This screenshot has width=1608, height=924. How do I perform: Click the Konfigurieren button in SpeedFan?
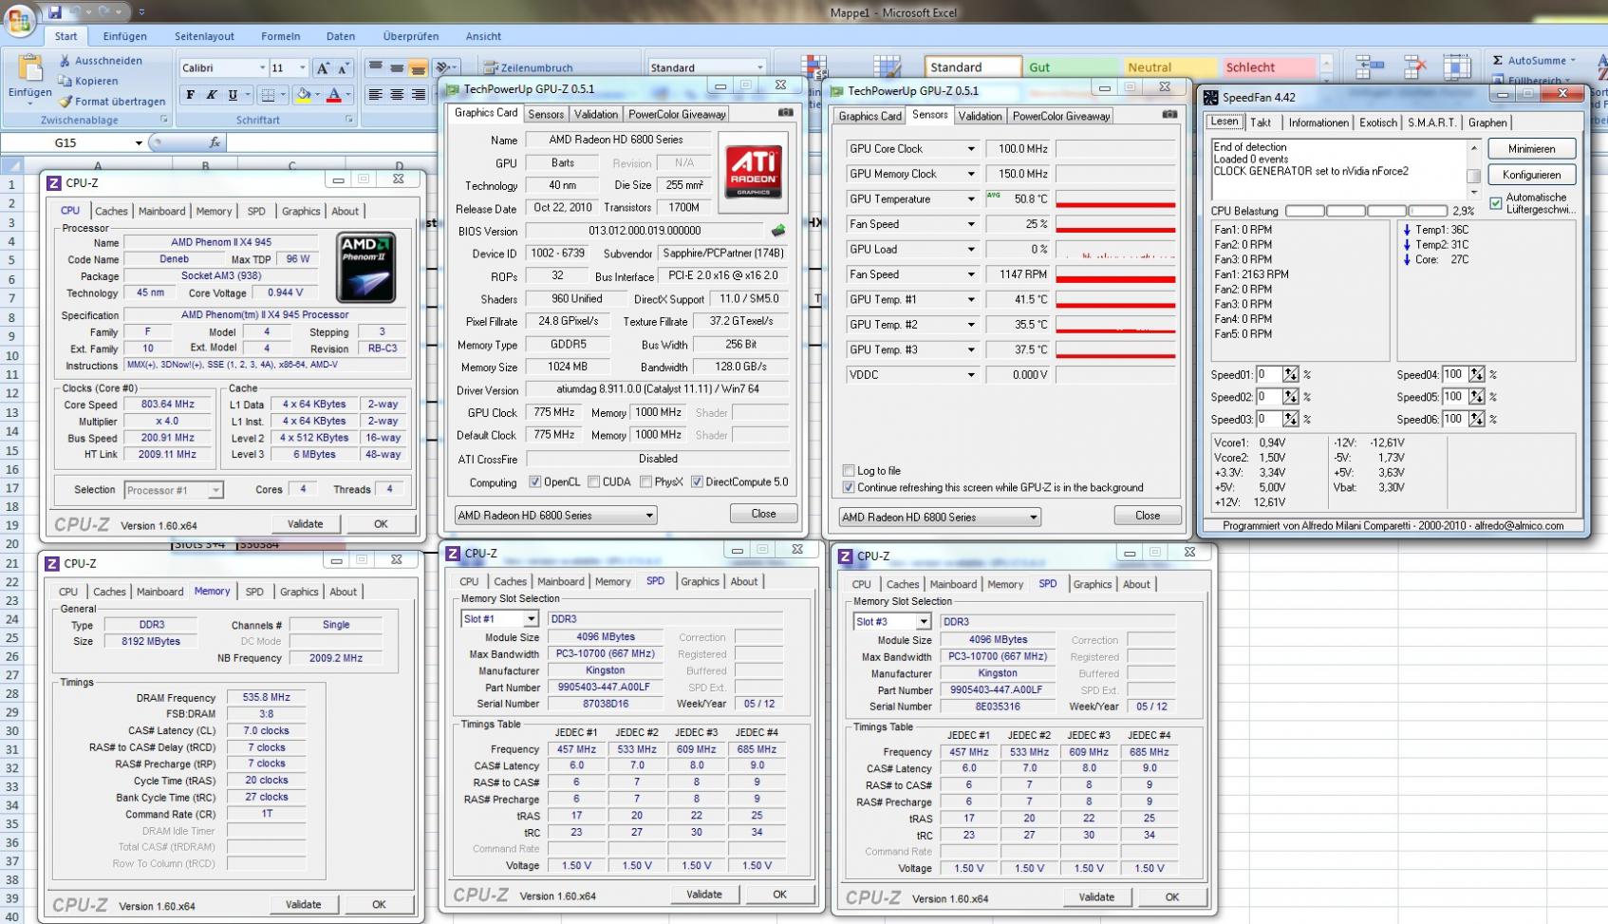pos(1531,175)
